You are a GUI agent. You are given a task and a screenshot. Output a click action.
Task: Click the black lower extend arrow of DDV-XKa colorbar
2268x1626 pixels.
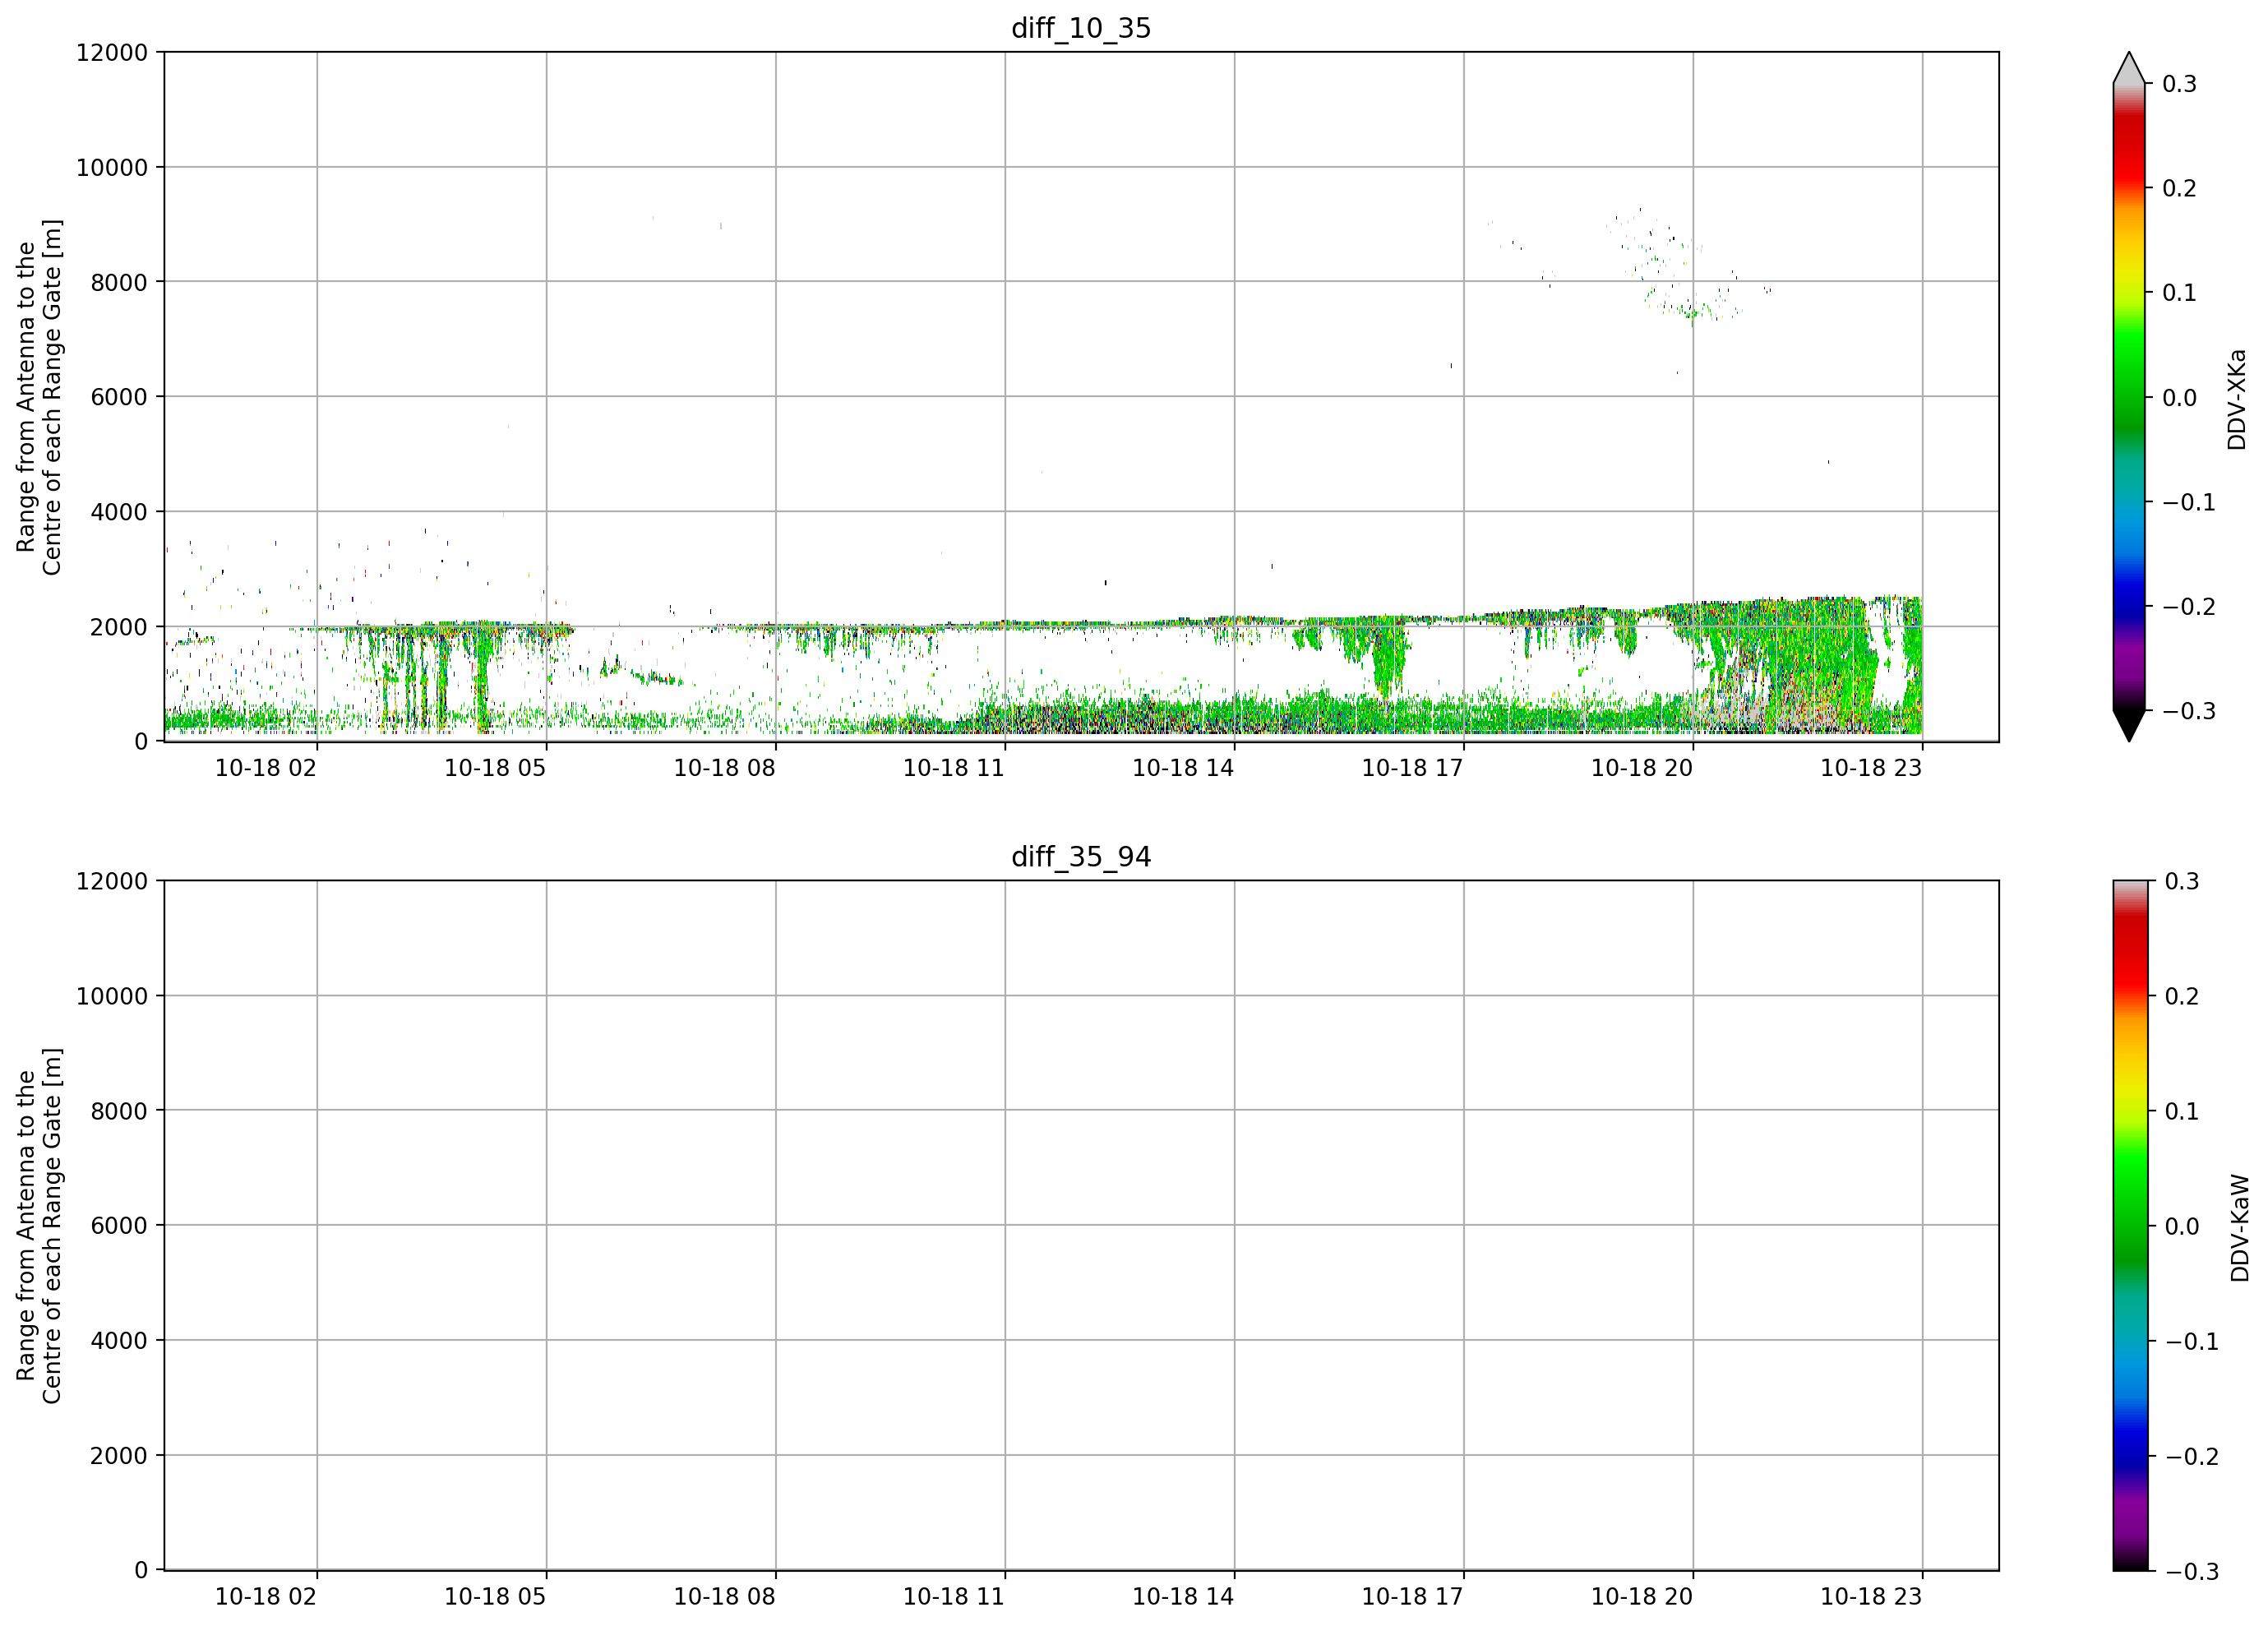click(x=2129, y=725)
